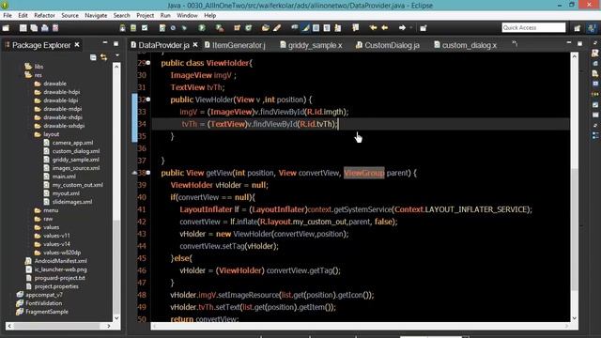Image resolution: width=601 pixels, height=338 pixels.
Task: Click the Forward navigation white arrow
Action: click(402, 28)
